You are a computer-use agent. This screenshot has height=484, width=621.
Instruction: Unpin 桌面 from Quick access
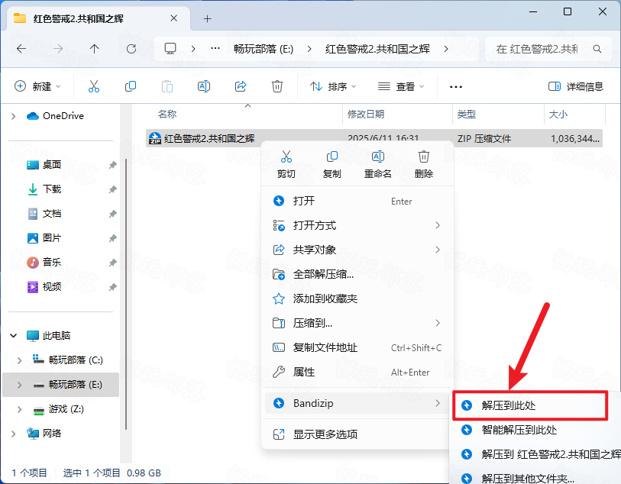coord(113,165)
